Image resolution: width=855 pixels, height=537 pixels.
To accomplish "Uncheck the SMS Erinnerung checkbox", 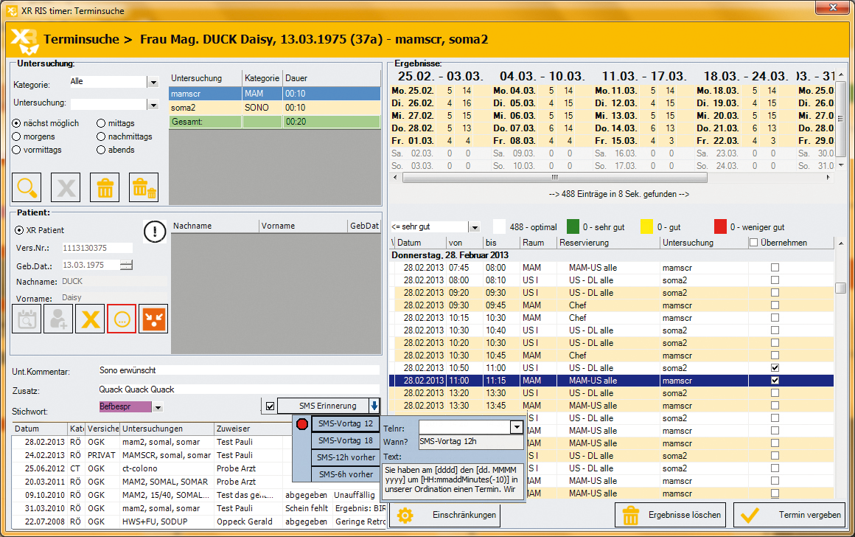I will point(270,406).
